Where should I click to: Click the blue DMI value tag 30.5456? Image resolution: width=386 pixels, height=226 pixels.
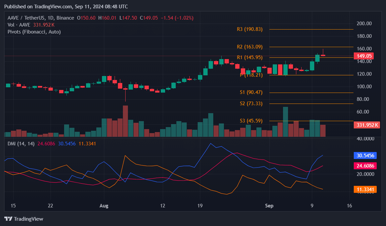point(365,155)
